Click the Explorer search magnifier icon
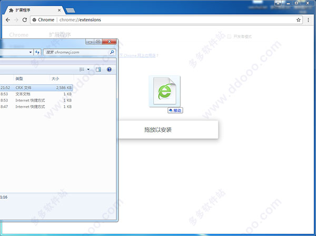The height and width of the screenshot is (236, 316). click(x=112, y=53)
